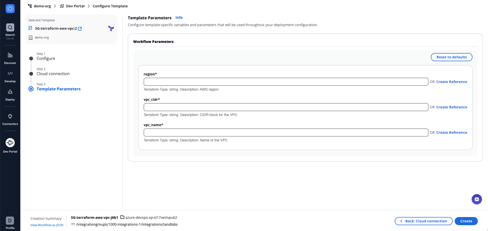This screenshot has height=231, width=488.
Task: Open View Workflow as JSON
Action: [x=47, y=225]
